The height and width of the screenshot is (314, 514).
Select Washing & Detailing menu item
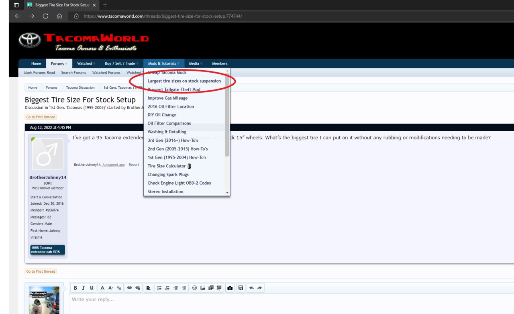coord(167,132)
